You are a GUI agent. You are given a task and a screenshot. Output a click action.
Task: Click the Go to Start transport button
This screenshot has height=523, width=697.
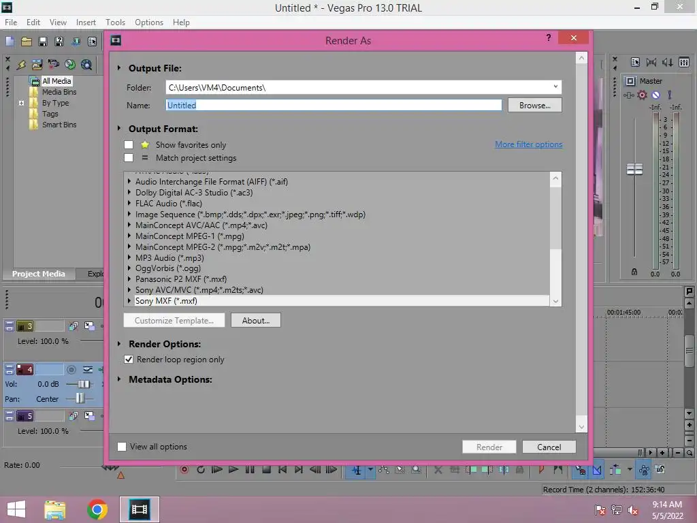pos(282,469)
